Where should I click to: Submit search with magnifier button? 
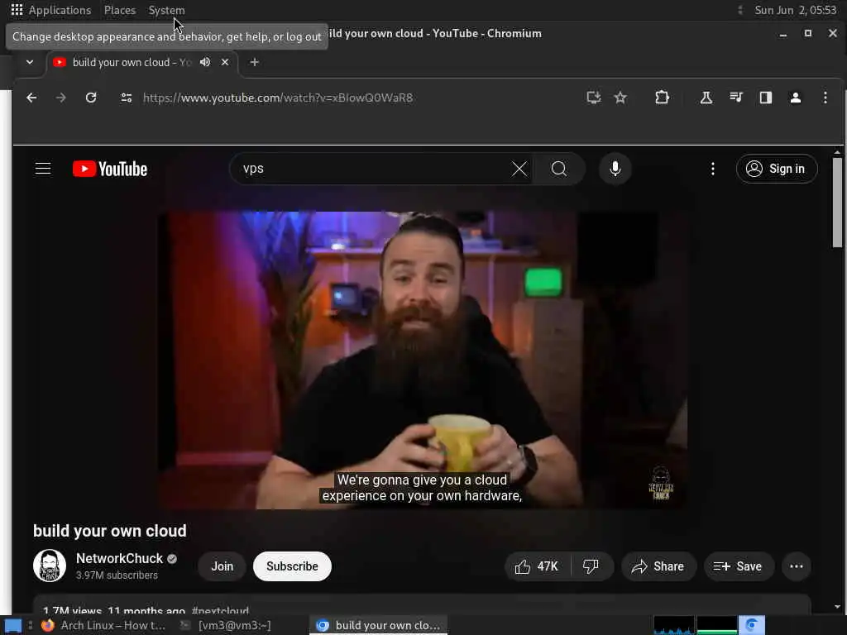tap(559, 169)
